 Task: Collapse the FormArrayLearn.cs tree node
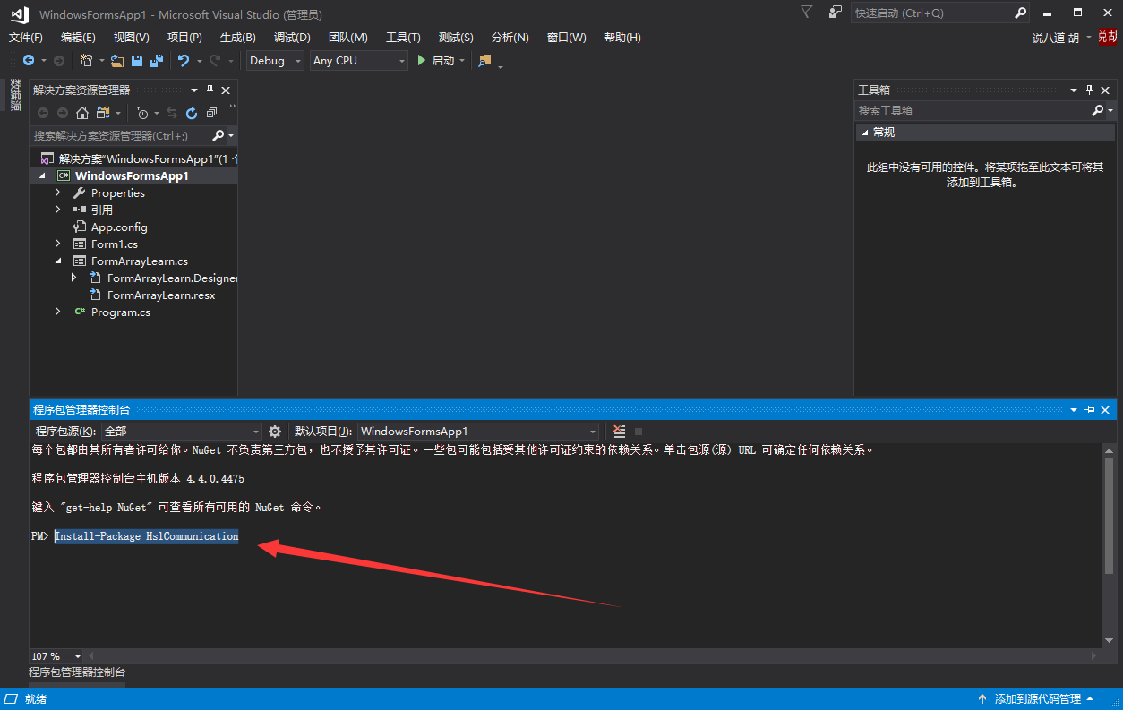pyautogui.click(x=58, y=261)
